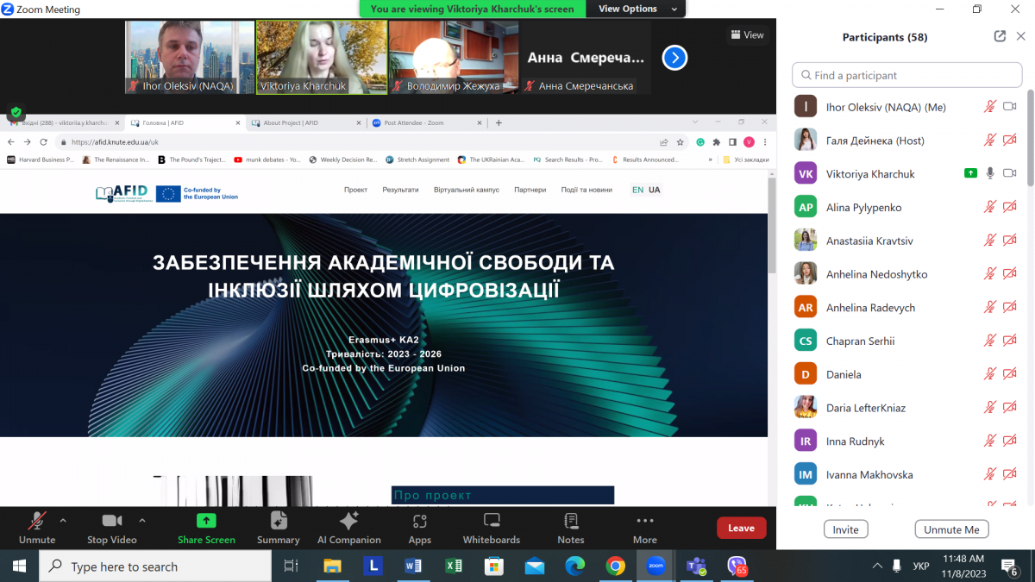Expand the audio options arrow next to Unmute
The width and height of the screenshot is (1035, 582).
tap(65, 520)
